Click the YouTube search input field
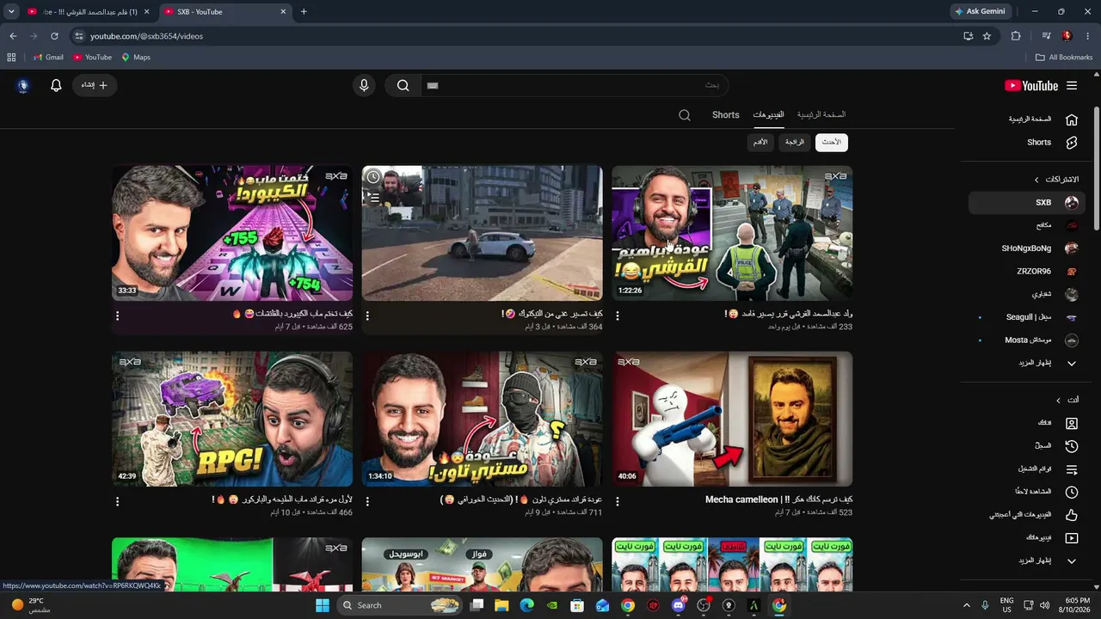 [x=574, y=85]
